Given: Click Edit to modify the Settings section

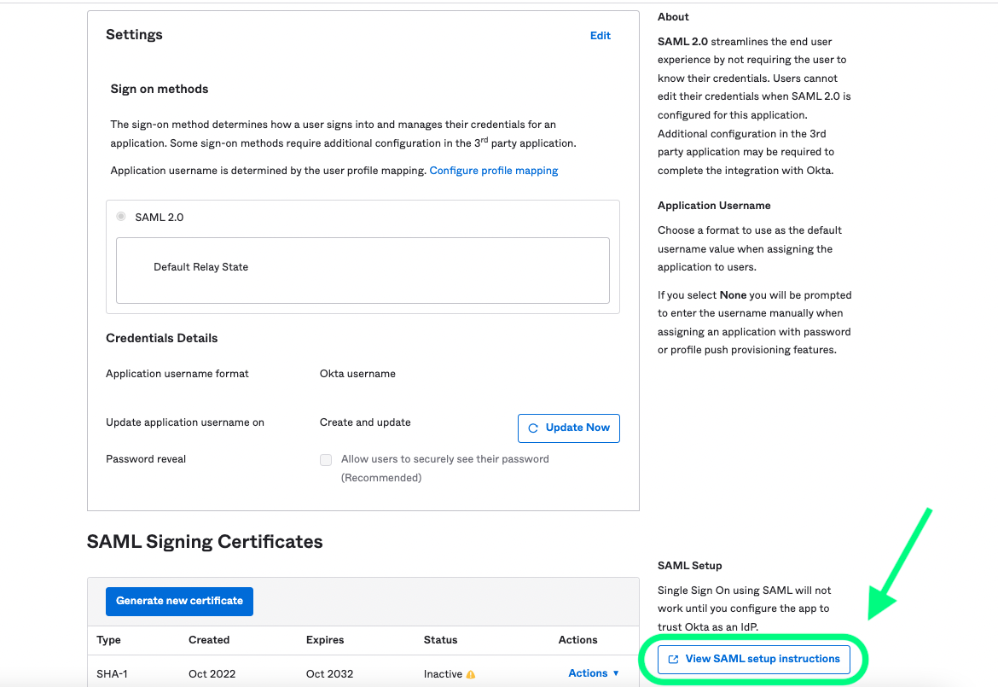Looking at the screenshot, I should pos(600,36).
